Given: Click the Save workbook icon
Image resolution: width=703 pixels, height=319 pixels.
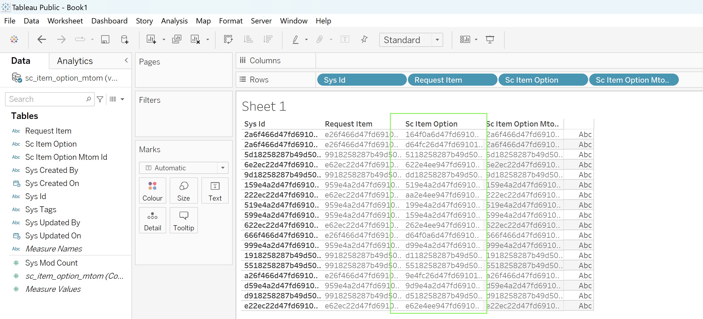Looking at the screenshot, I should click(105, 40).
